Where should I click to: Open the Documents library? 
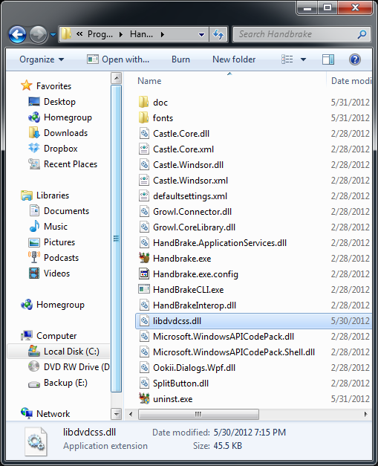(59, 211)
